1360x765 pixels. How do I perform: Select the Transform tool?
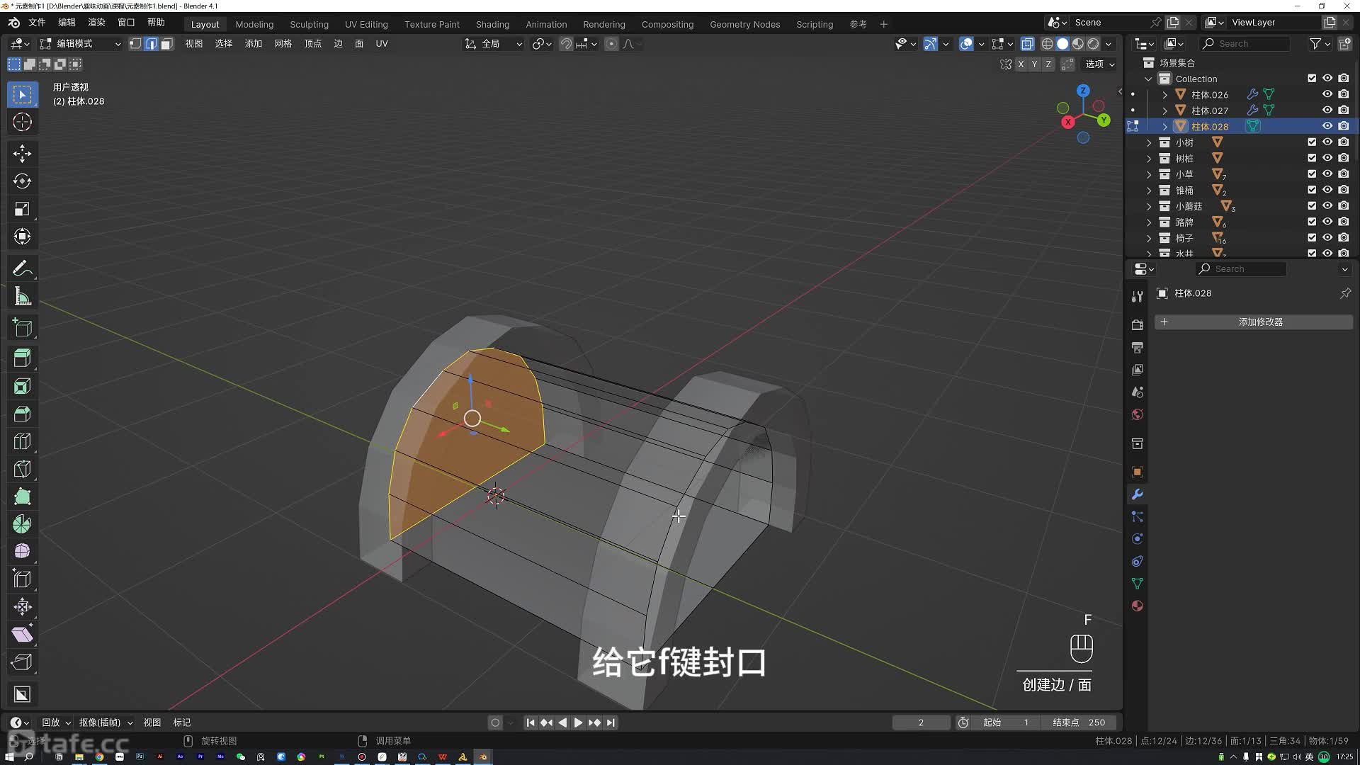pos(22,237)
